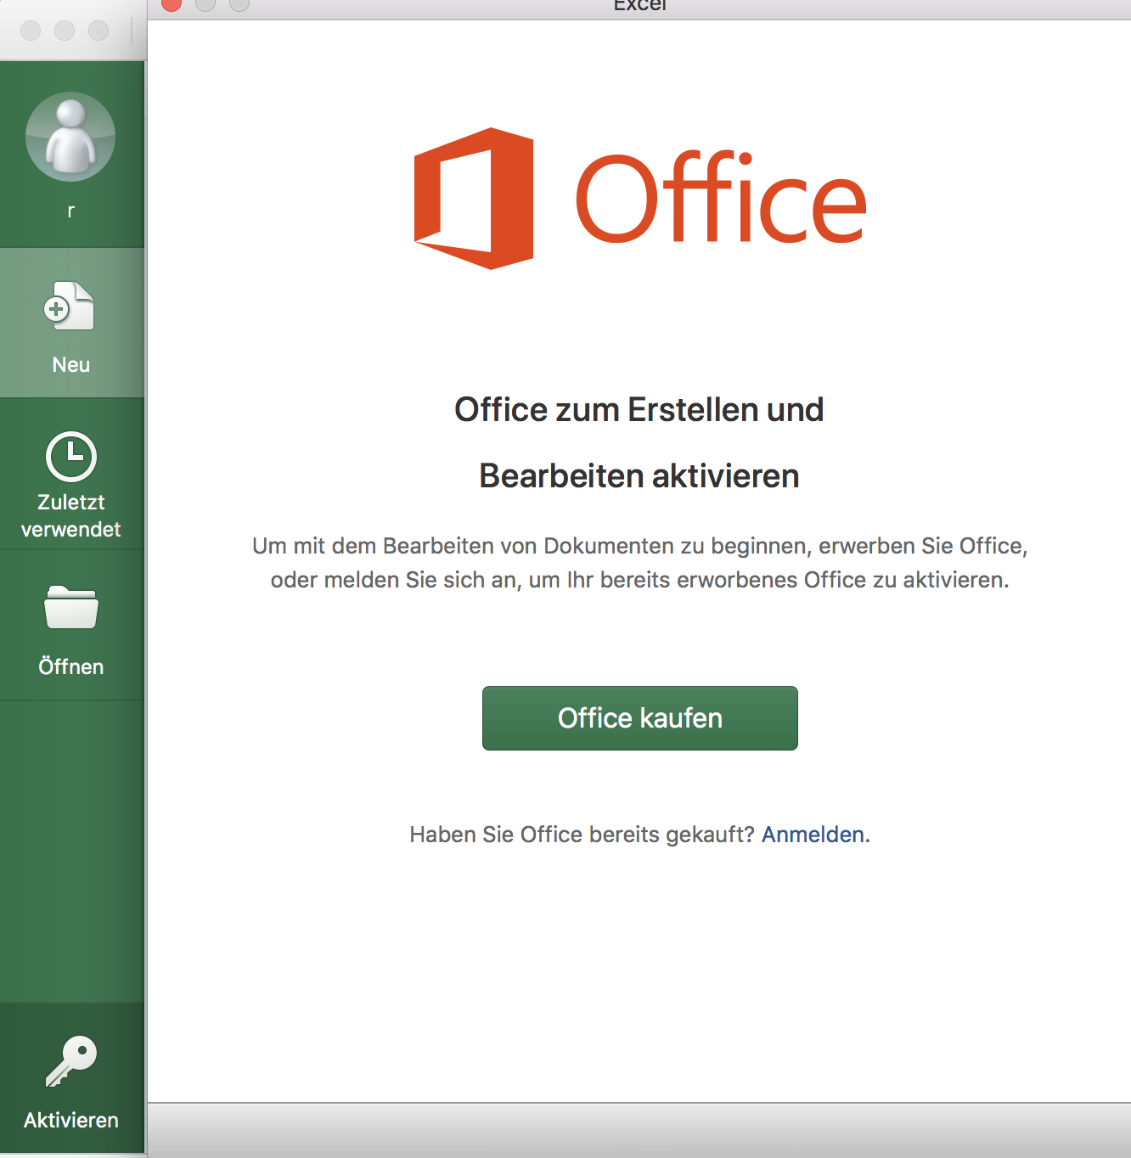Click the user profile avatar icon
This screenshot has height=1158, width=1131.
[x=70, y=137]
